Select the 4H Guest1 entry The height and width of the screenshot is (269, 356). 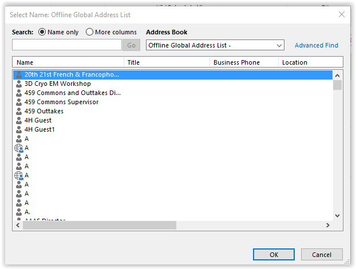point(173,129)
